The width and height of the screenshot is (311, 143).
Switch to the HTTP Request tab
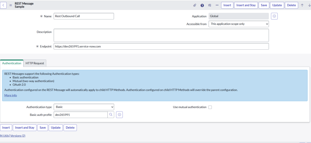[35, 63]
